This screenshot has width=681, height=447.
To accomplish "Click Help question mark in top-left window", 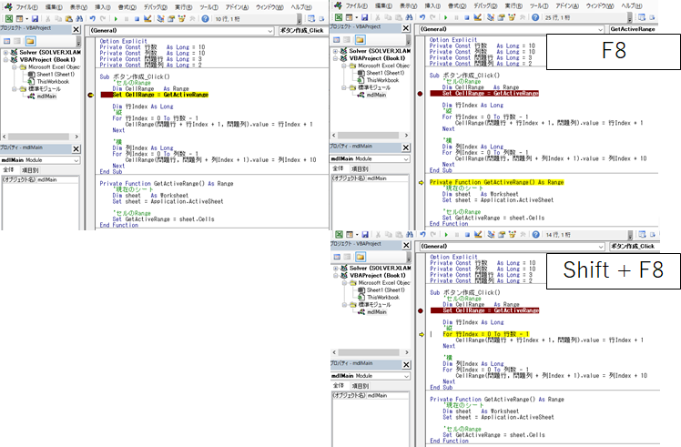I will pos(205,19).
